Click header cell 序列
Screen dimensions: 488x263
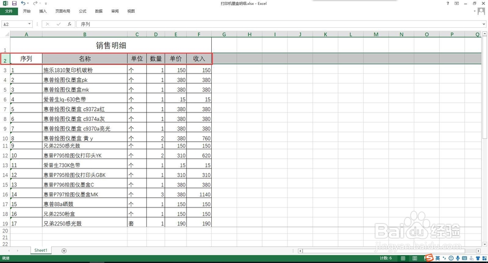(x=26, y=58)
